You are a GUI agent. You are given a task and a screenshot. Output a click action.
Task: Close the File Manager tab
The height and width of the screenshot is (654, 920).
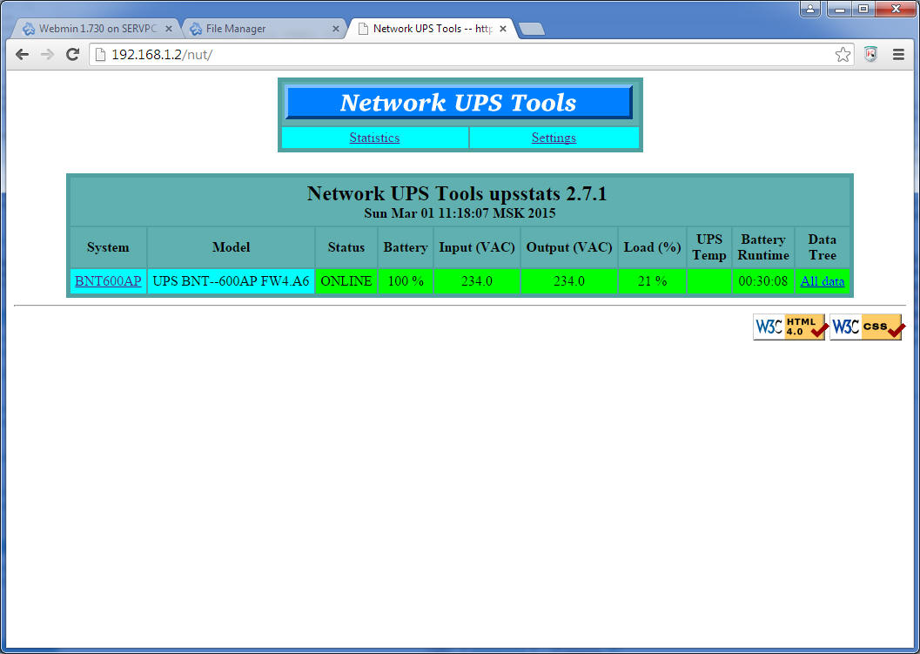(x=336, y=28)
